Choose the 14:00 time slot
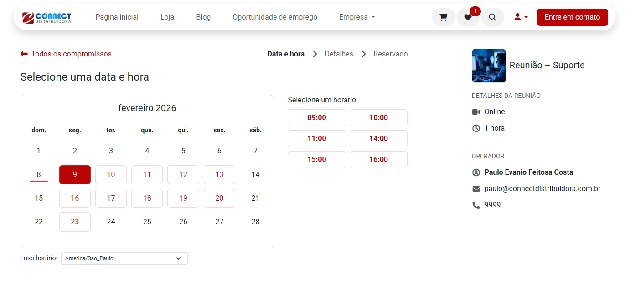The height and width of the screenshot is (283, 625). click(x=378, y=139)
